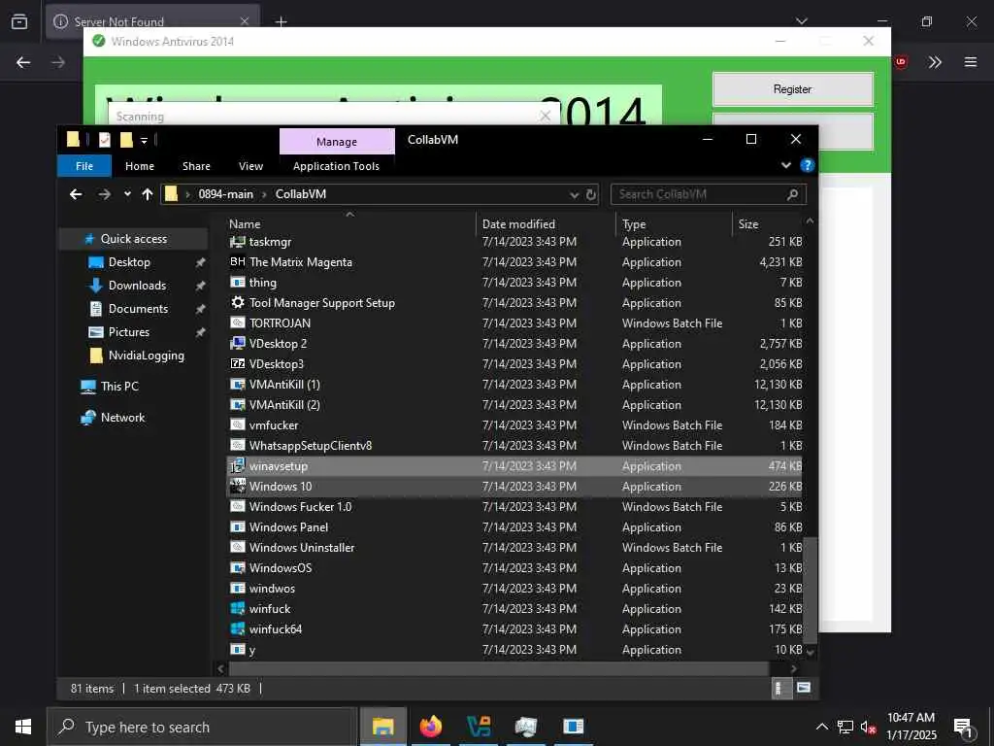Click the Search CollabVM field
Screen dimensions: 994x746
point(708,194)
